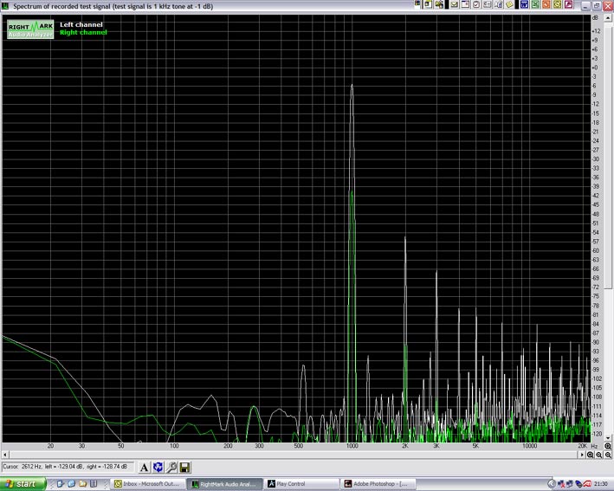Click the journal shortcut icon beside the note
614x491 pixels.
coord(499,4)
